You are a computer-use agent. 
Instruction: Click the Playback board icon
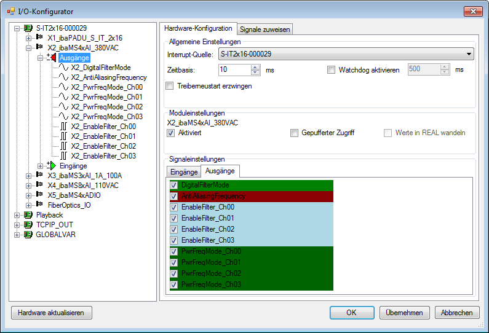pyautogui.click(x=28, y=215)
